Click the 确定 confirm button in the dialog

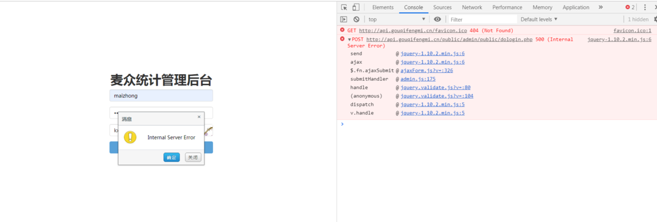[172, 158]
